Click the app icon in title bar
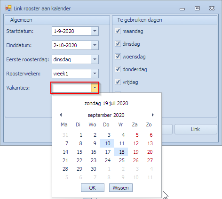 (x=8, y=8)
